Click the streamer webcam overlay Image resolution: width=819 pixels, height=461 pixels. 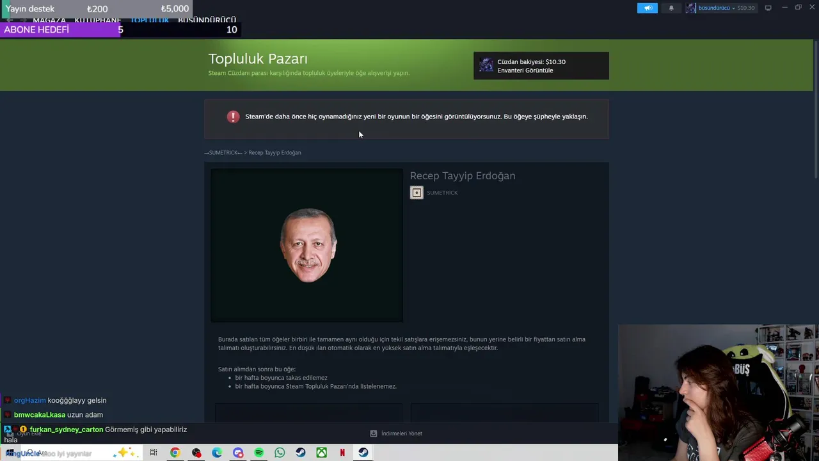(x=719, y=392)
